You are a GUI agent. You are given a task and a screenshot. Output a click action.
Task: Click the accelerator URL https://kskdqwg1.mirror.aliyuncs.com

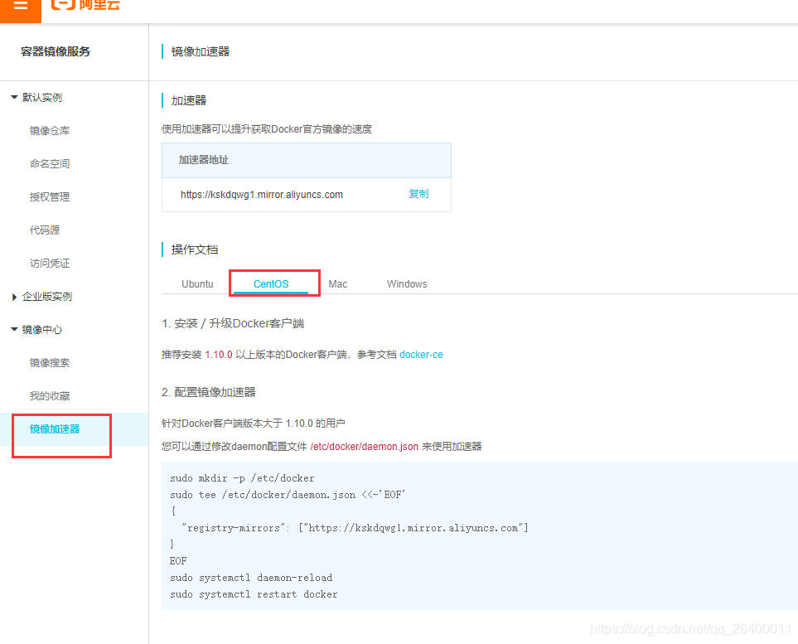(262, 195)
